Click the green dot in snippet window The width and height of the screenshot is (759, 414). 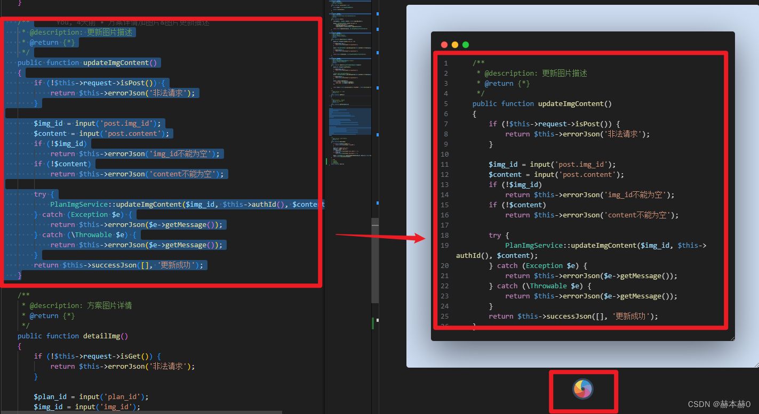pyautogui.click(x=466, y=45)
